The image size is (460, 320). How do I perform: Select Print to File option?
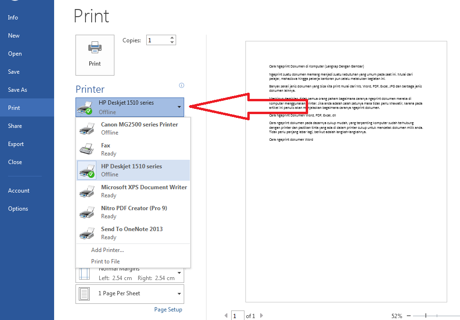105,261
